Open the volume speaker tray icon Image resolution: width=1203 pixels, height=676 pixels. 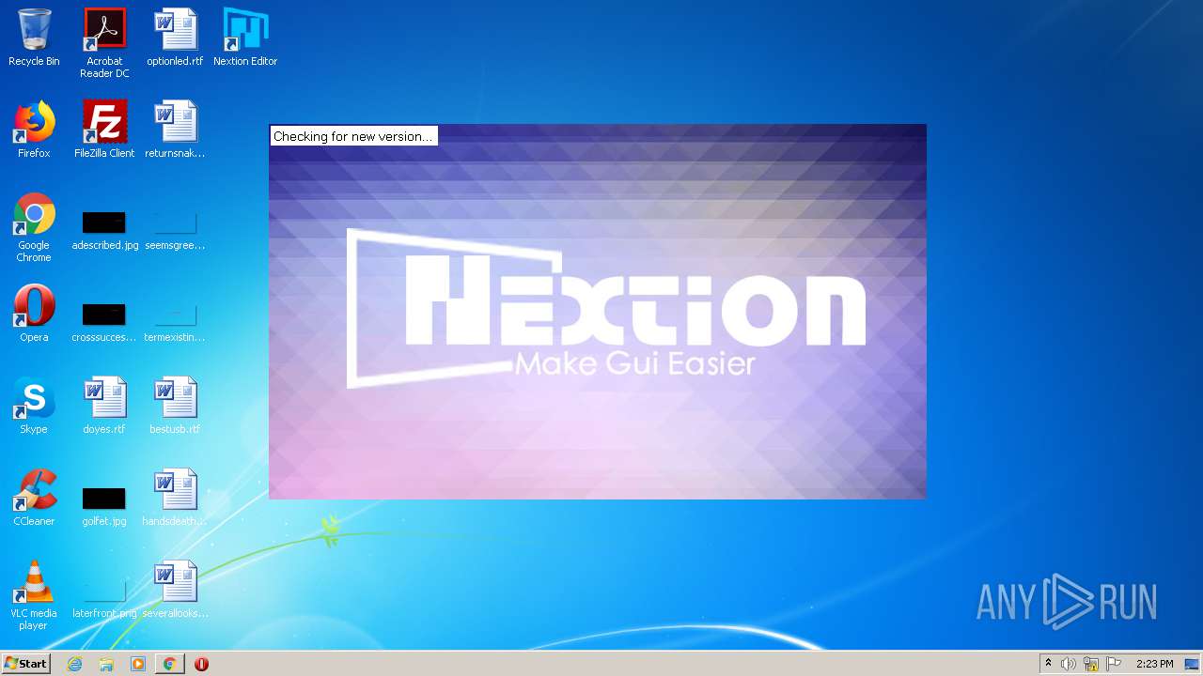[1069, 664]
